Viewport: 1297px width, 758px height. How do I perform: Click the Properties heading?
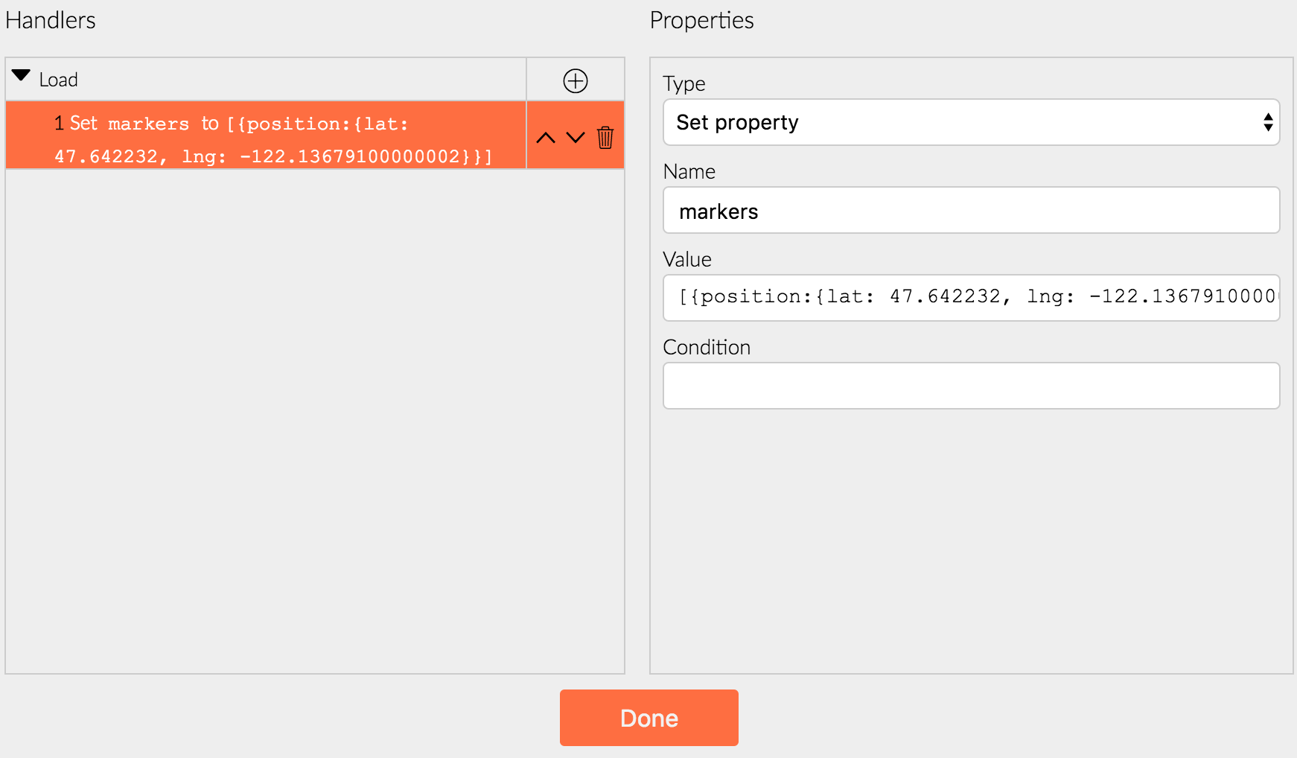701,20
